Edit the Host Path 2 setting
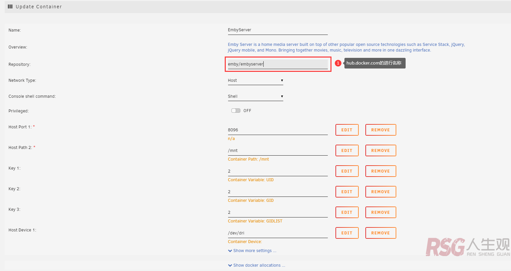This screenshot has width=511, height=271. click(347, 151)
